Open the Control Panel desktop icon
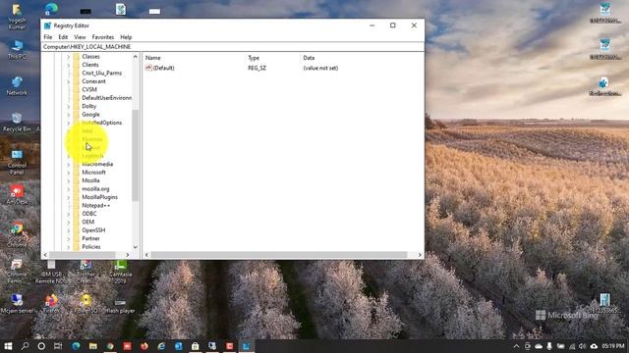Viewport: 629px width, 353px height. 17,162
